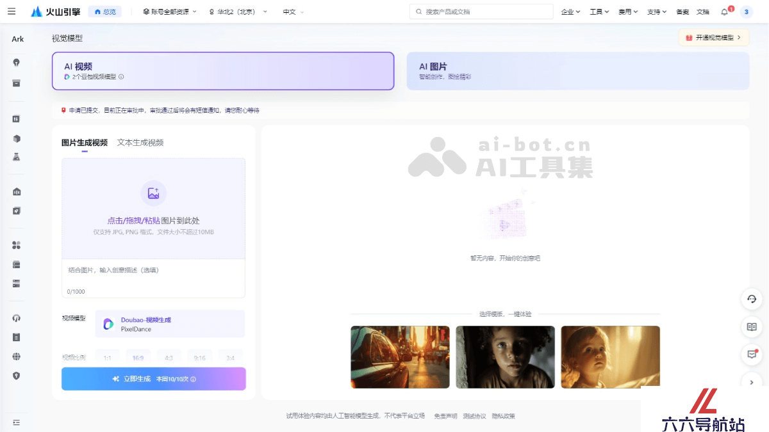Image resolution: width=769 pixels, height=432 pixels.
Task: Select 1:1 video ratio
Action: click(108, 358)
